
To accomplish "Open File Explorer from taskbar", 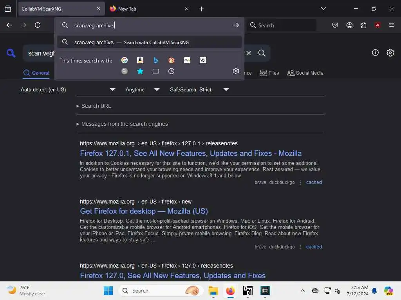I will click(x=213, y=291).
